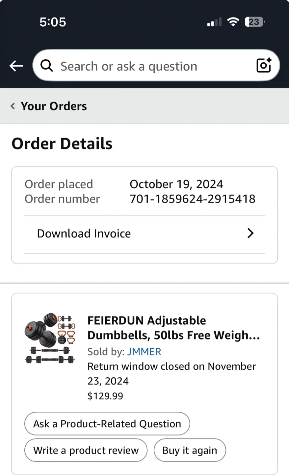Select the back chevron next to Your Orders

tap(12, 106)
